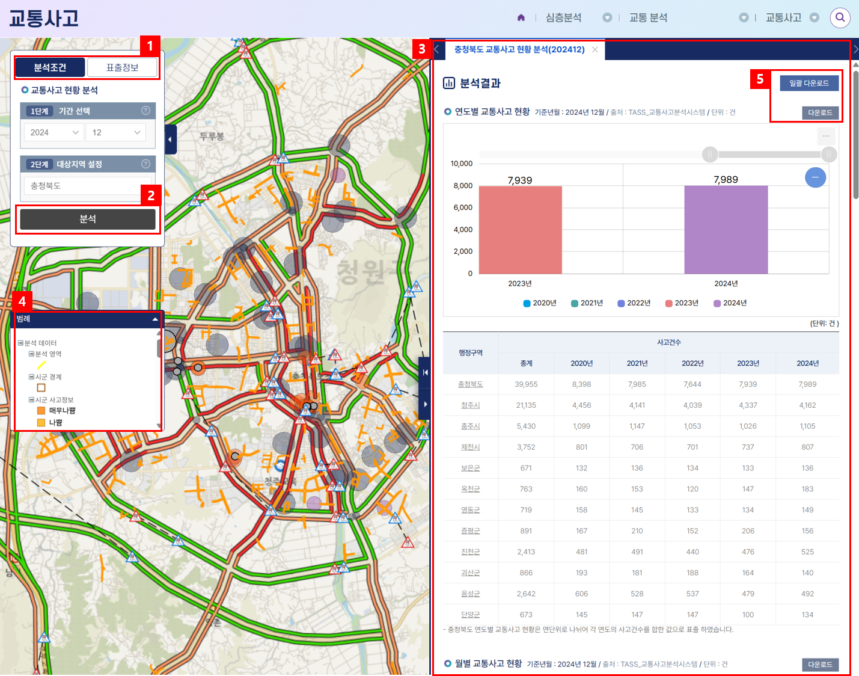The width and height of the screenshot is (859, 676).
Task: Click help icon beside 기간 선택
Action: [145, 111]
